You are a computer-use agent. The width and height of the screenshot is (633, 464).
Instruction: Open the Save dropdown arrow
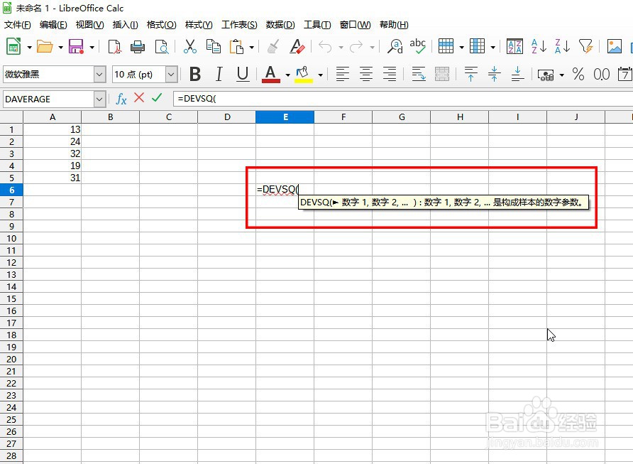coord(92,48)
